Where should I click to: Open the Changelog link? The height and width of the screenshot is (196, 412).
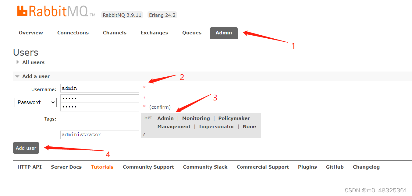pyautogui.click(x=366, y=167)
